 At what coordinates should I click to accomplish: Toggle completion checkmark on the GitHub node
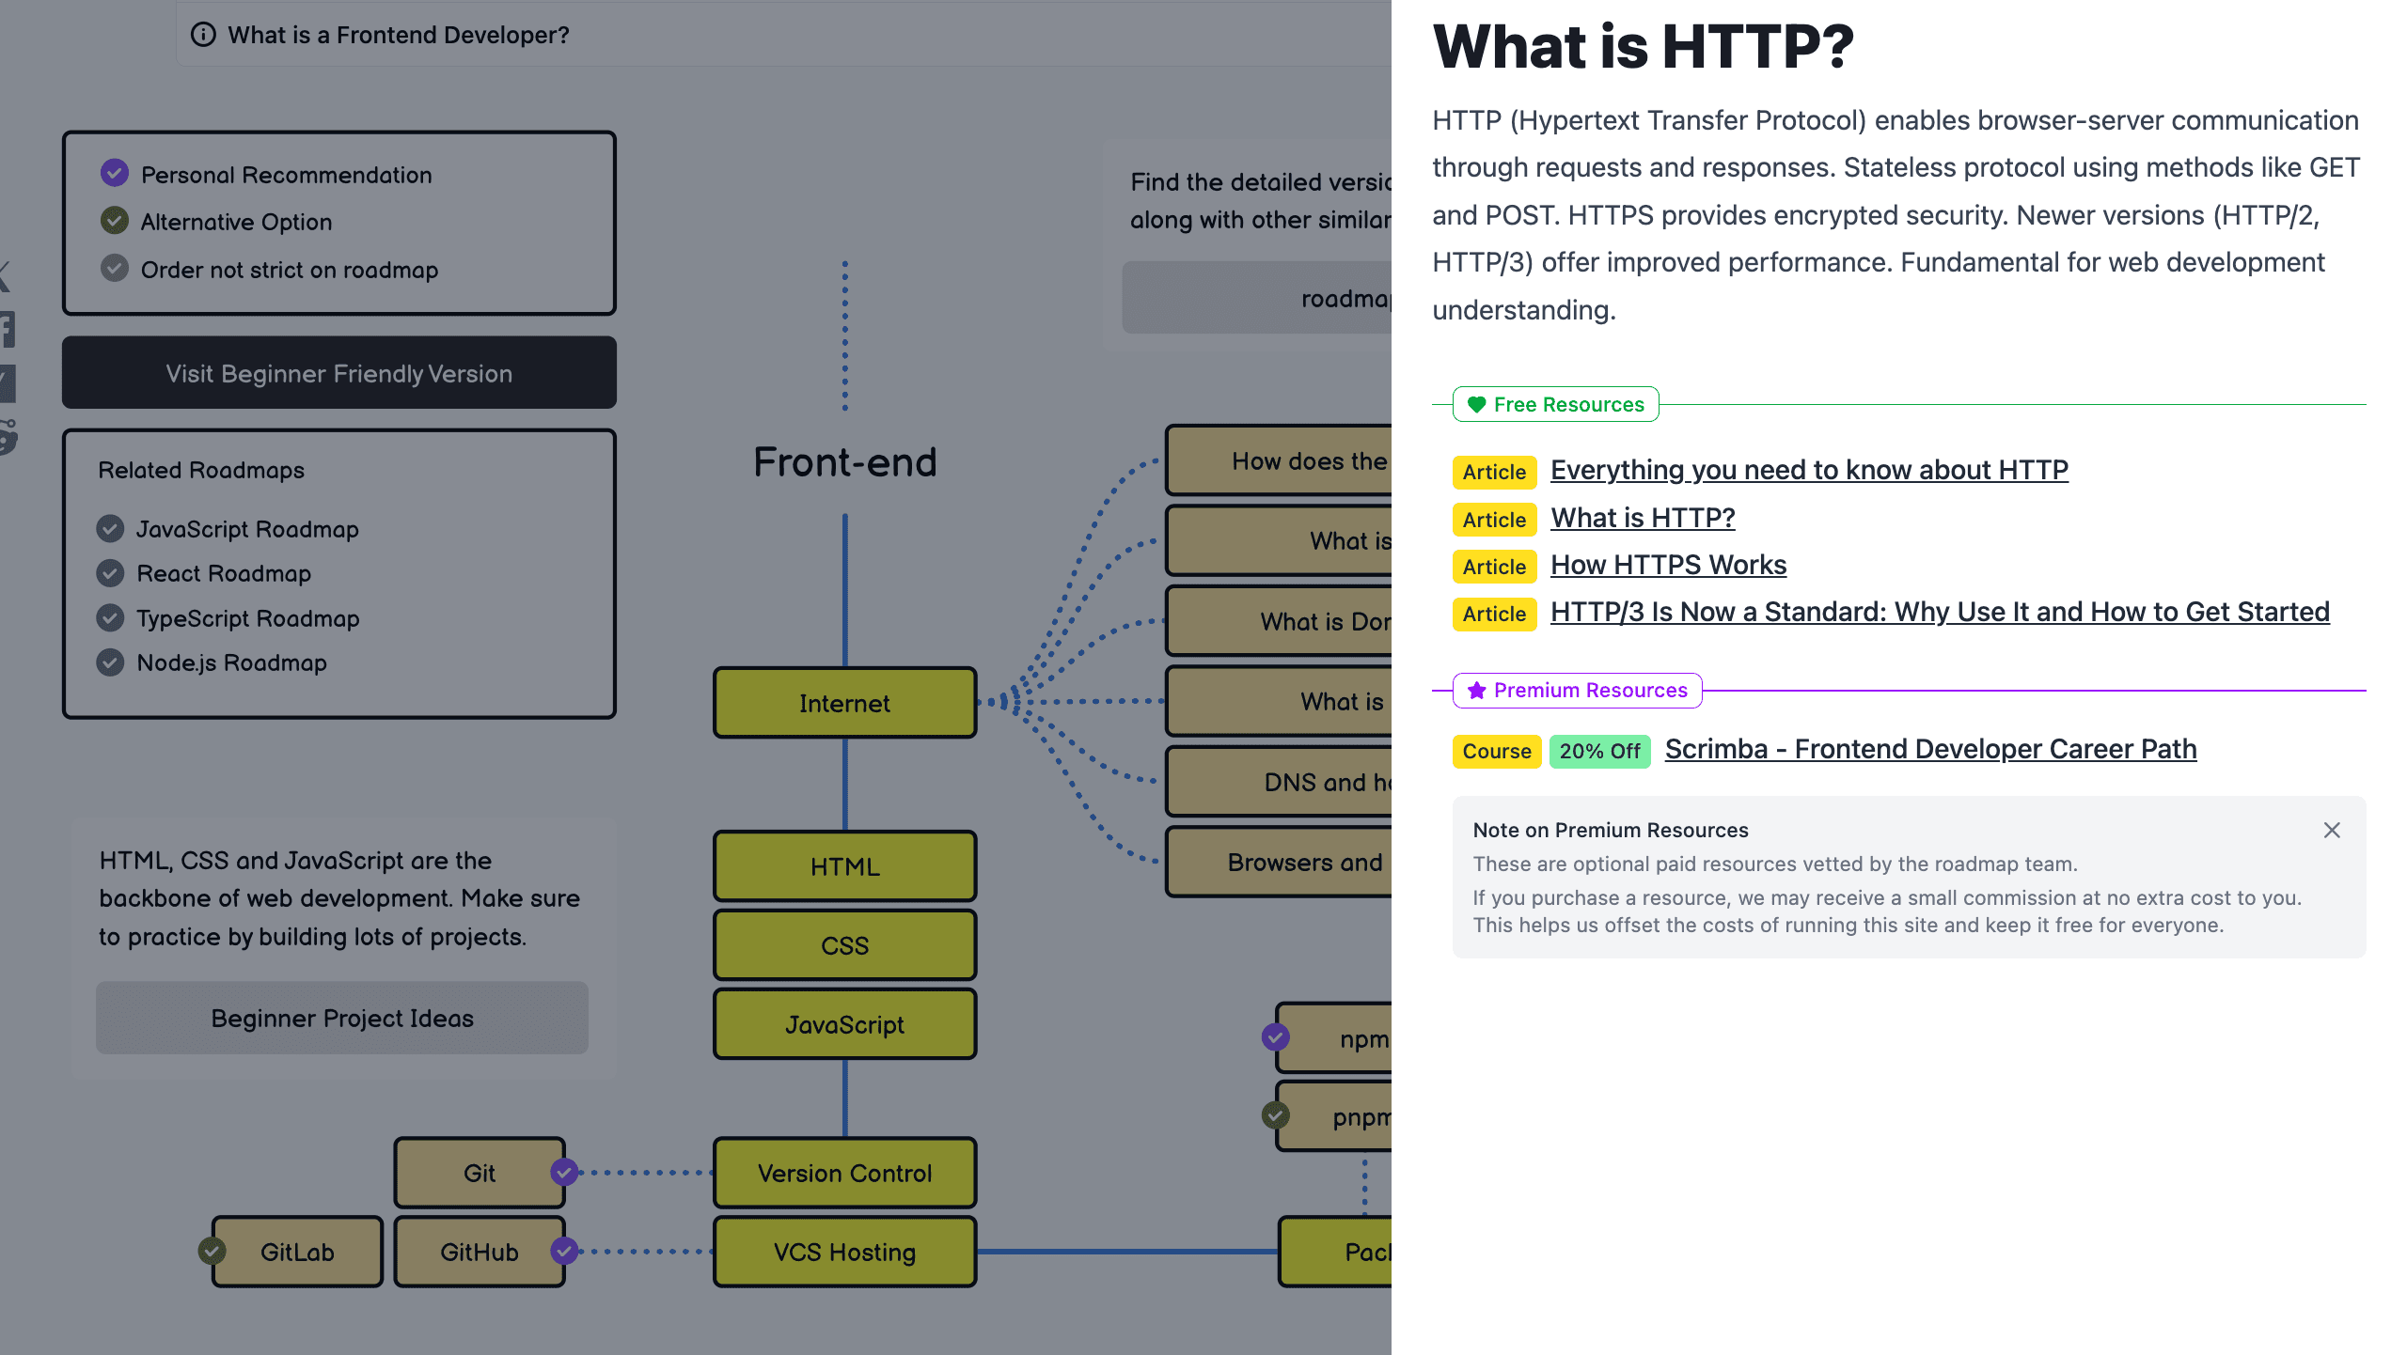564,1251
